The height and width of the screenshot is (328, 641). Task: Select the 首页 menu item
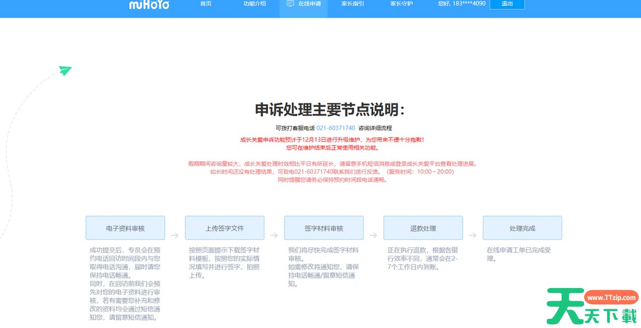coord(205,3)
